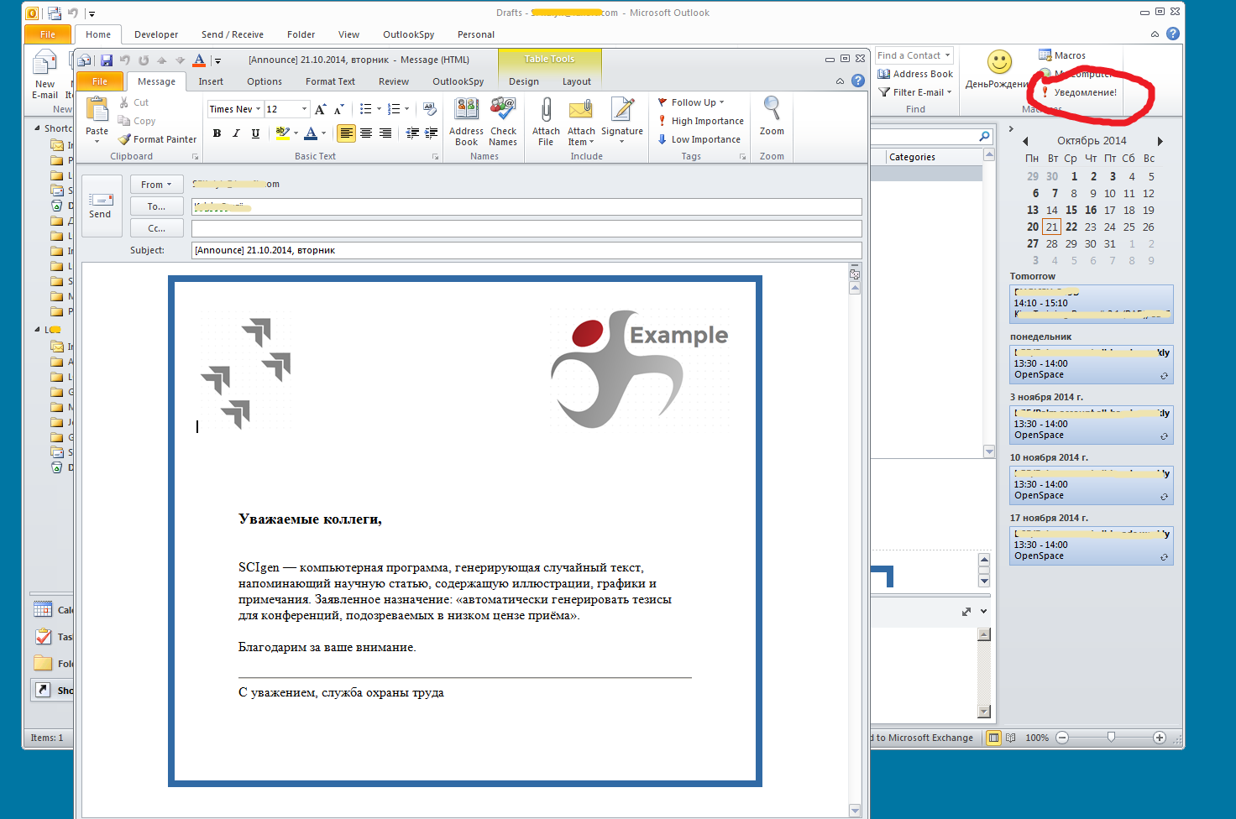
Task: Open Follow Up flag dropdown
Action: [691, 102]
